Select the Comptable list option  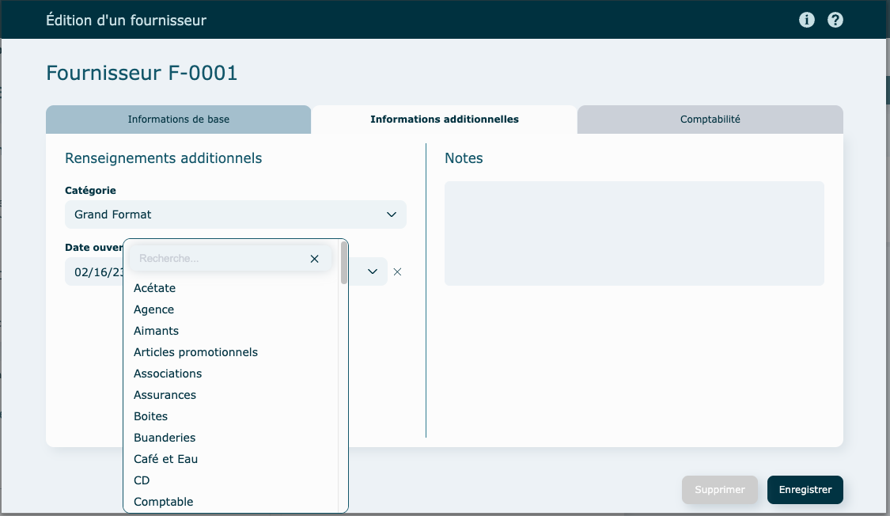pyautogui.click(x=164, y=502)
